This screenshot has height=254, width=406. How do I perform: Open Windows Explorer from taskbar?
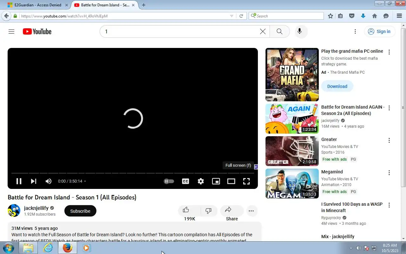(28, 248)
